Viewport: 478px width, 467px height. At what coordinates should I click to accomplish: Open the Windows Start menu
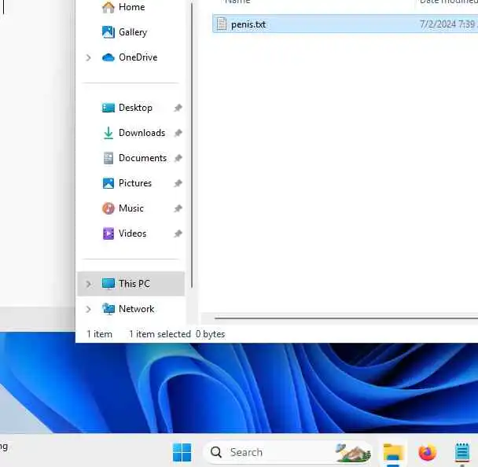(182, 452)
